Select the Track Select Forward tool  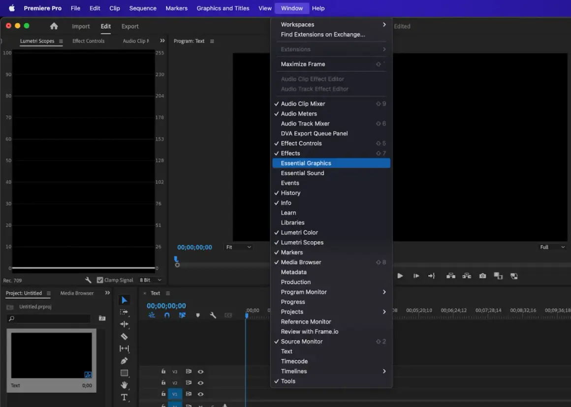click(124, 312)
